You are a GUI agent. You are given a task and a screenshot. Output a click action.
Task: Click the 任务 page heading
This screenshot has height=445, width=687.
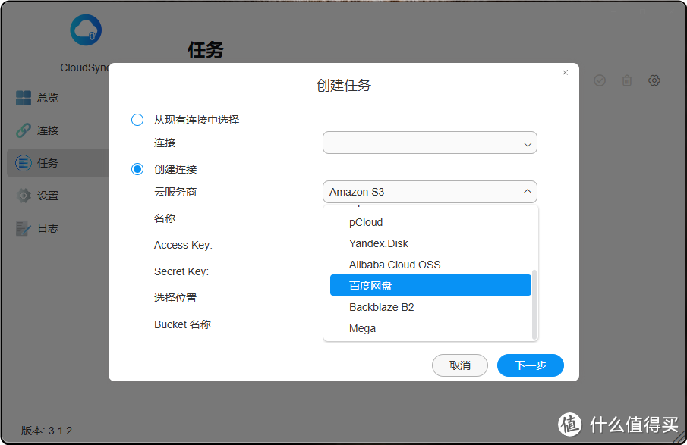click(x=206, y=50)
